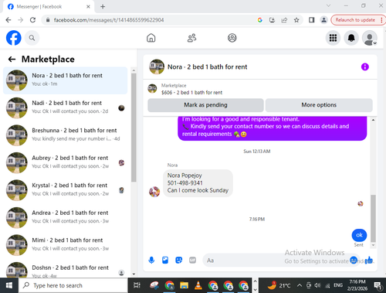386x293 pixels.
Task: Click the Windows taskbar search box
Action: [73, 285]
